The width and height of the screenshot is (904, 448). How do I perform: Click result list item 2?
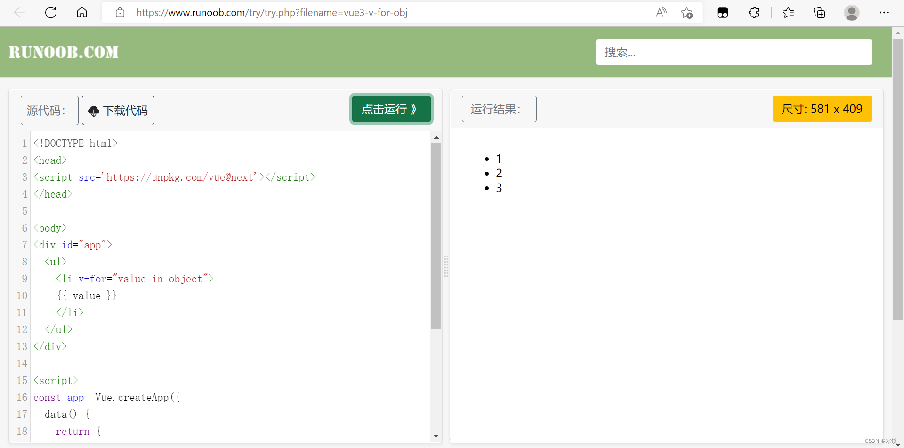click(499, 173)
